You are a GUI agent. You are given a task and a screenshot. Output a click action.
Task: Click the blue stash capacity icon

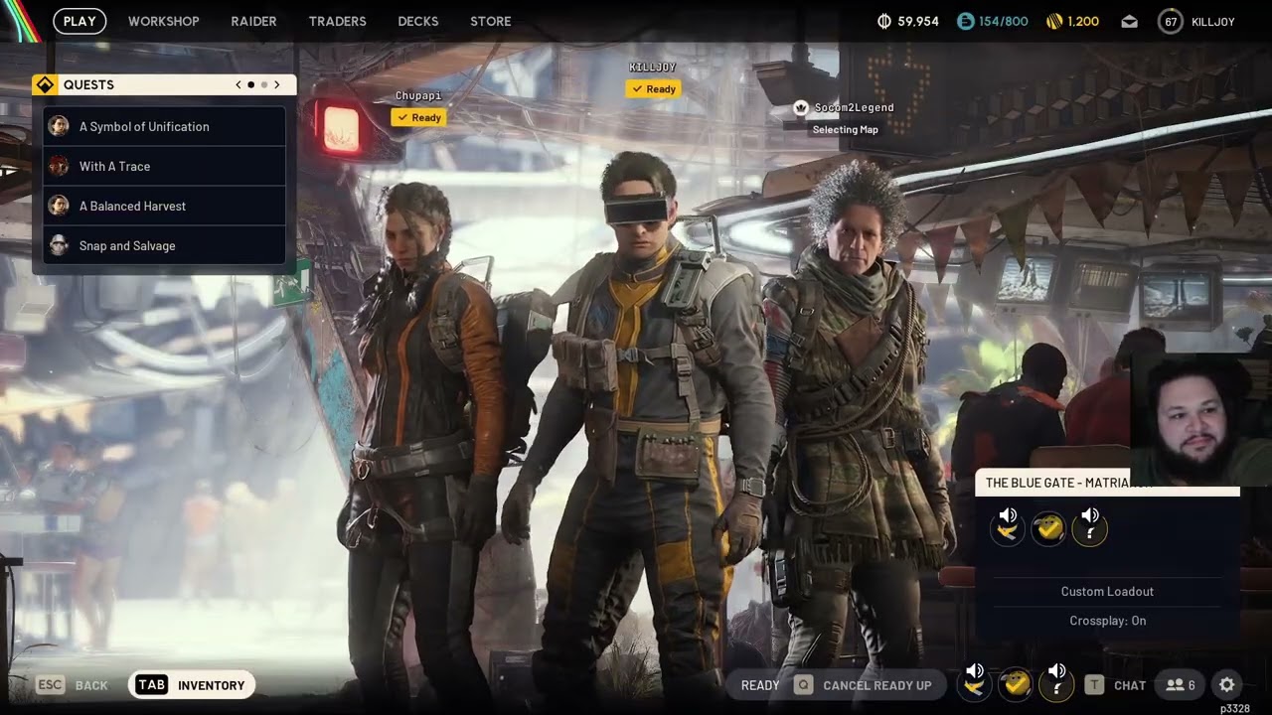965,21
